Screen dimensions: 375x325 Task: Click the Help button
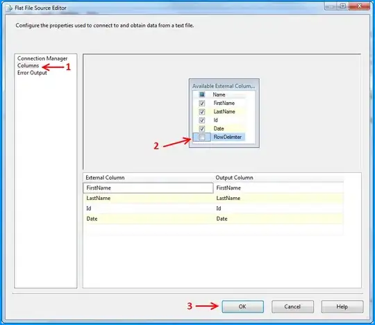tap(342, 306)
